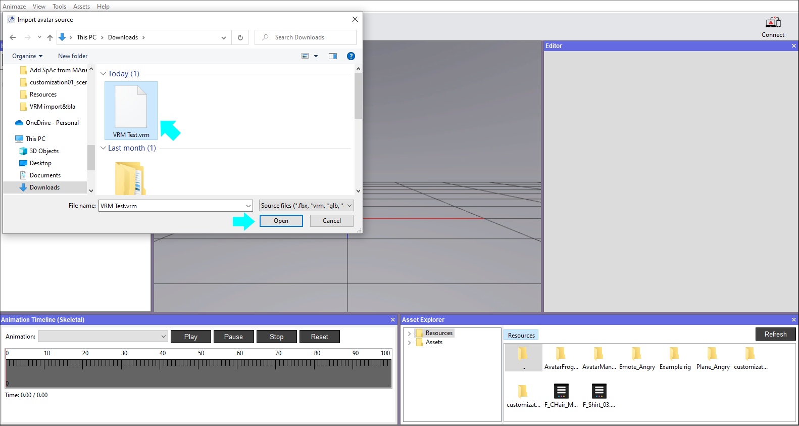Image resolution: width=799 pixels, height=426 pixels.
Task: Expand the Resources tree node
Action: coord(409,334)
